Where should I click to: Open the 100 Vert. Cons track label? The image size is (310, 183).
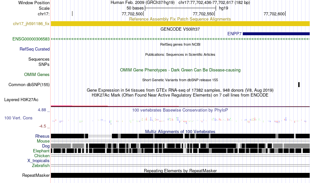pos(18,118)
